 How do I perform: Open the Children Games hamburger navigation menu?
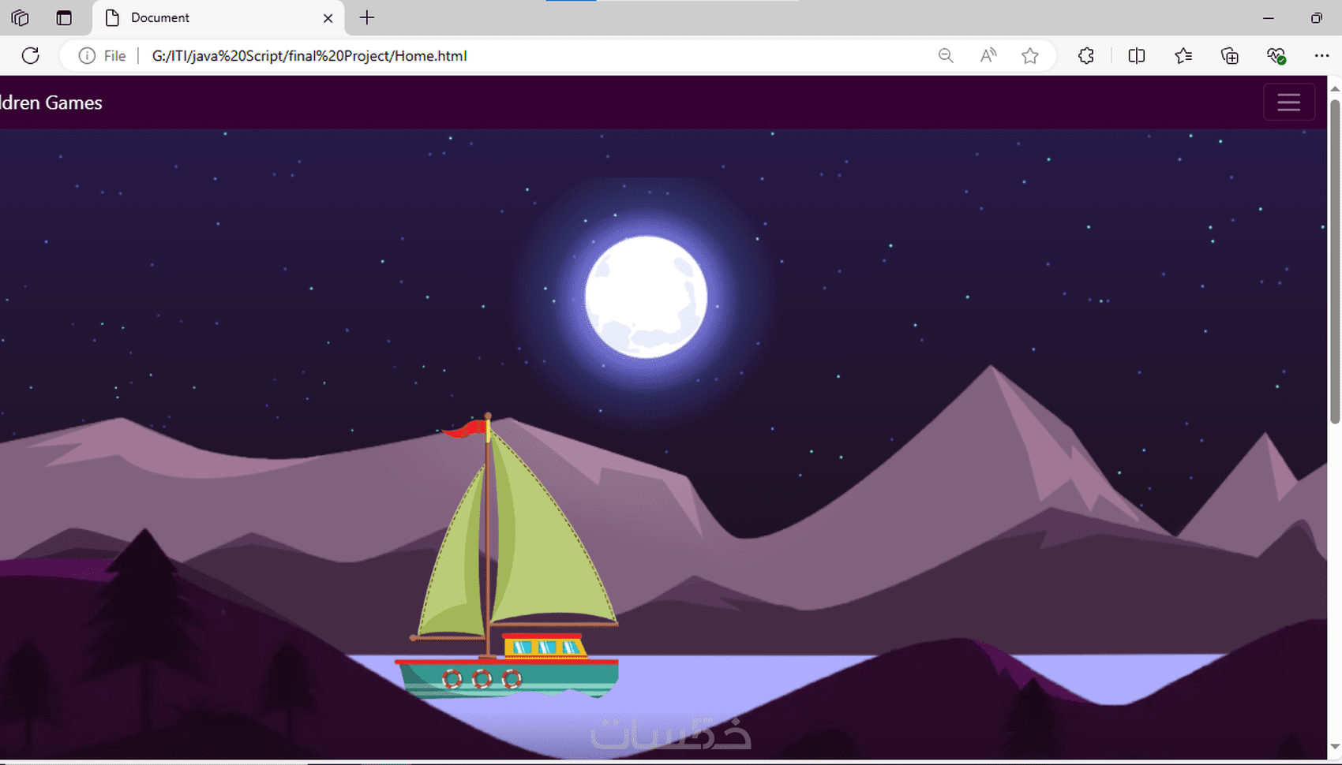coord(1288,102)
